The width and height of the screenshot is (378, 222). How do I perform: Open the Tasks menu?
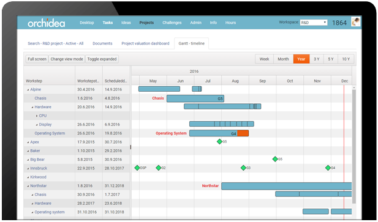point(107,23)
